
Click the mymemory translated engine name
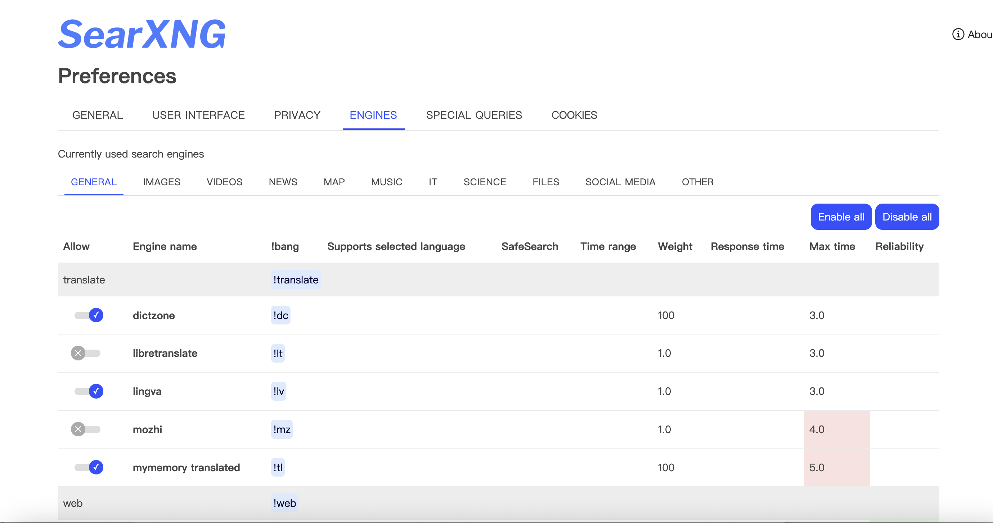(x=186, y=467)
